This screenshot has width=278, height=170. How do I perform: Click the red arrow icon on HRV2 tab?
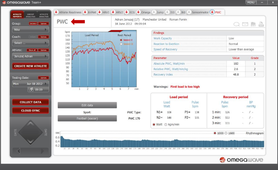tap(113, 12)
